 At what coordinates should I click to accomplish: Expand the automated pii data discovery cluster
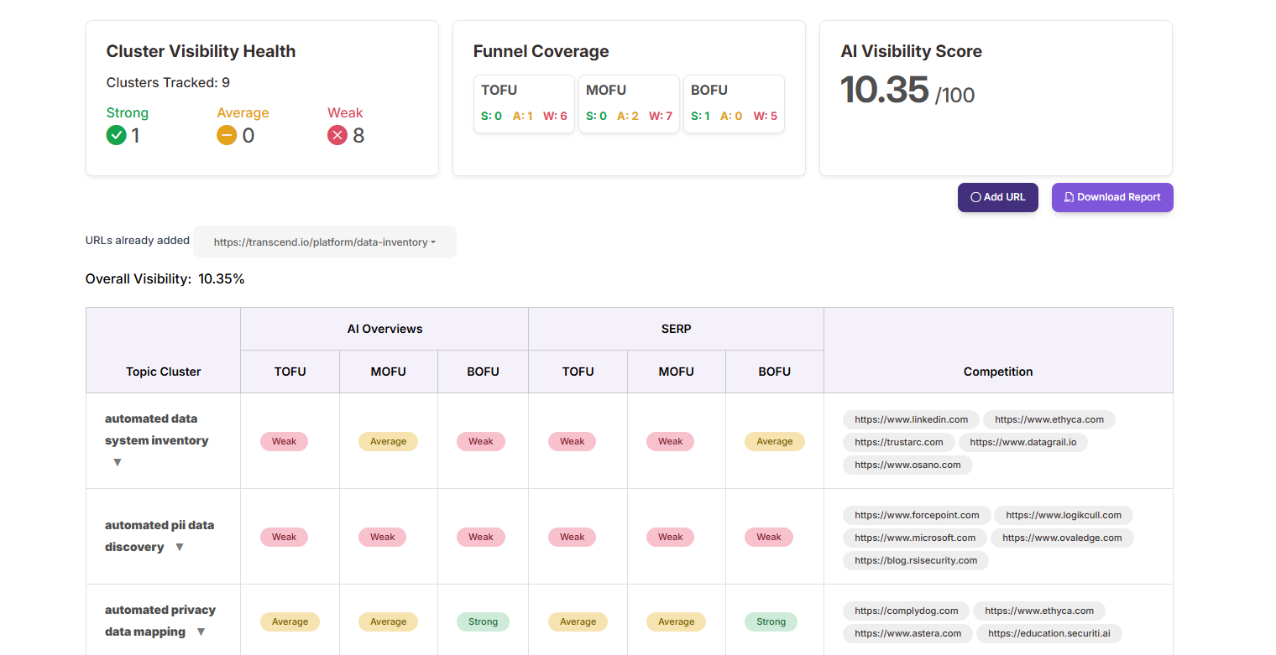tap(179, 547)
